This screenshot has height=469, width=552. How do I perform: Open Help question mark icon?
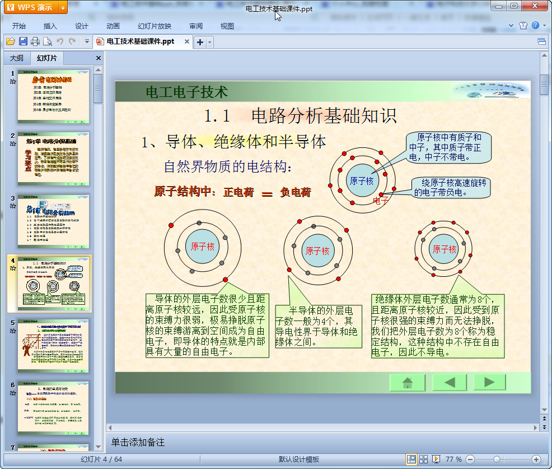coord(535,25)
